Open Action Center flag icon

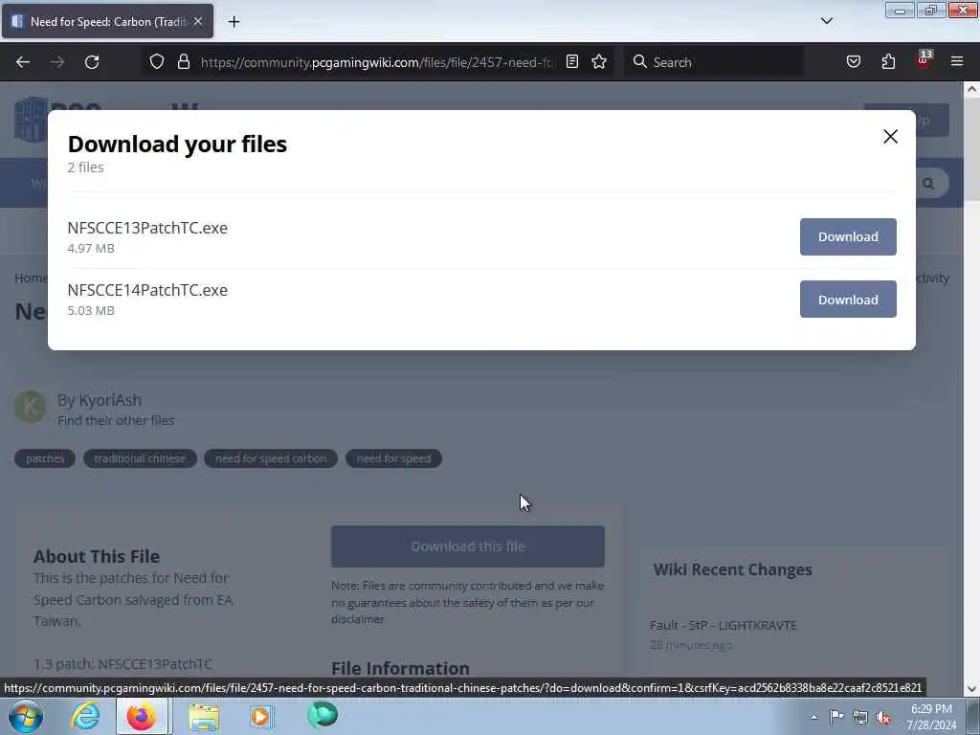click(x=836, y=717)
